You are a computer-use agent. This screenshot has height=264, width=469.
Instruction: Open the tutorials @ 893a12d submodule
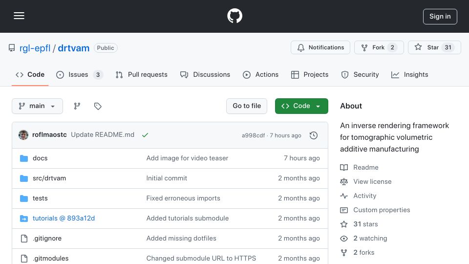(64, 218)
